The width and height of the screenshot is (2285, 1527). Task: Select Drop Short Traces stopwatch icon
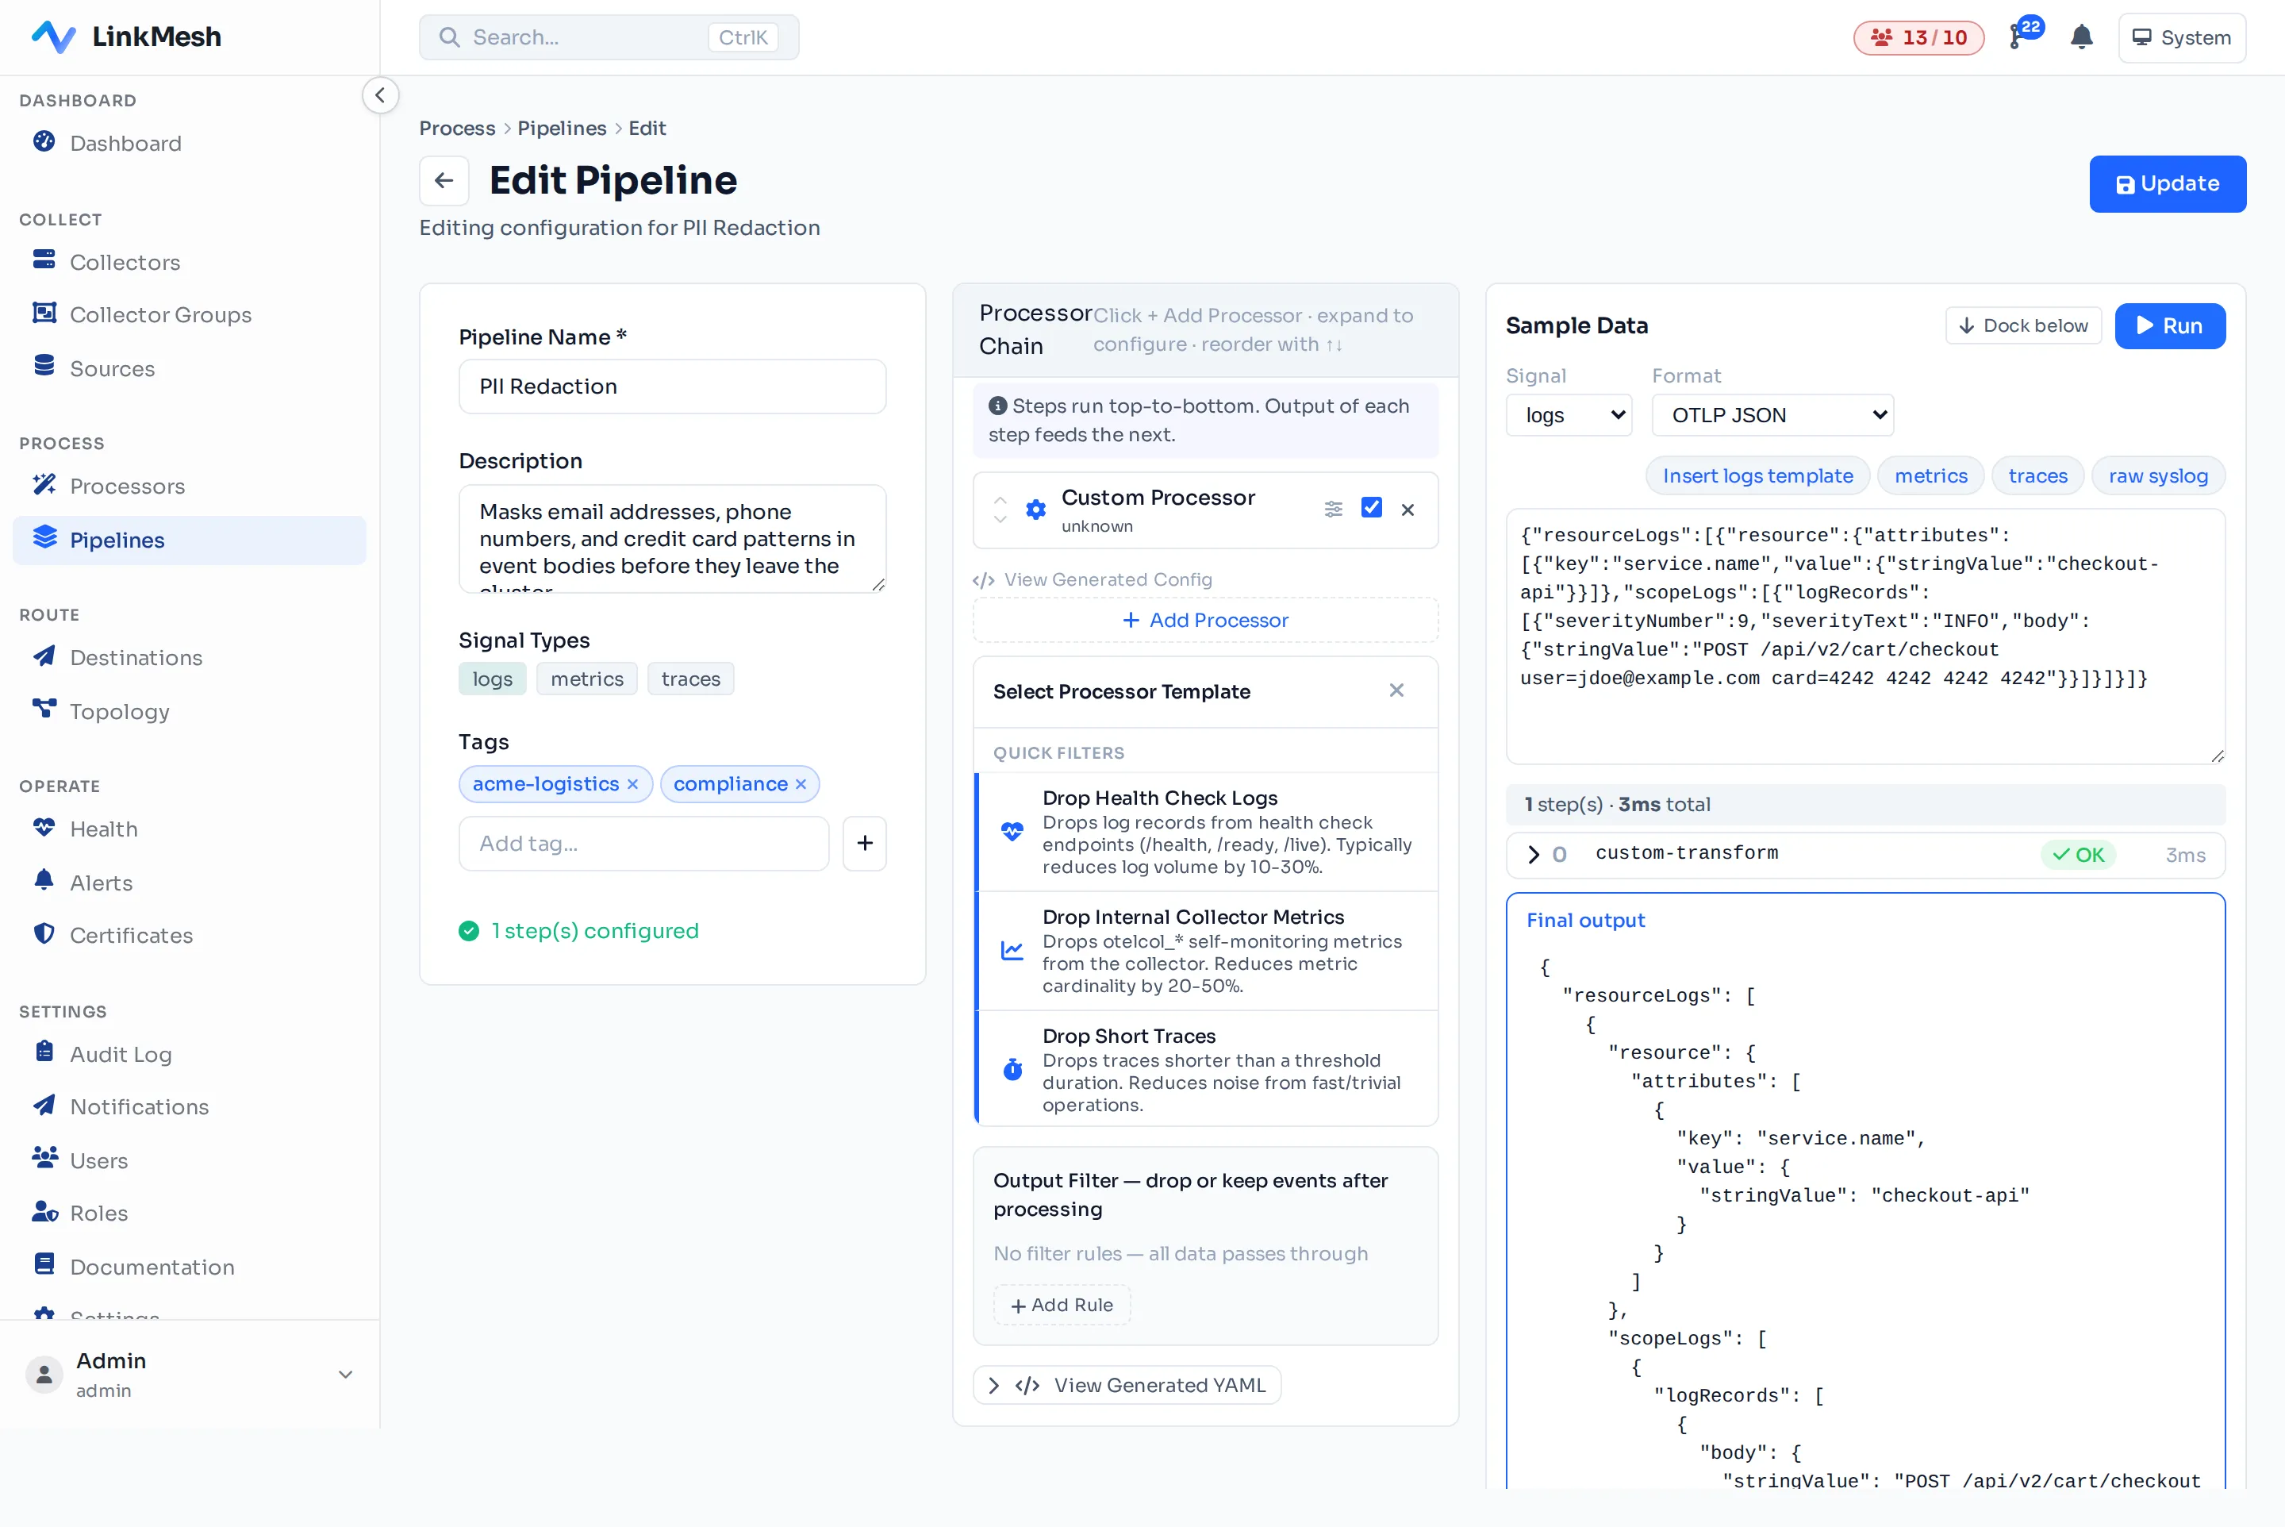(1012, 1069)
